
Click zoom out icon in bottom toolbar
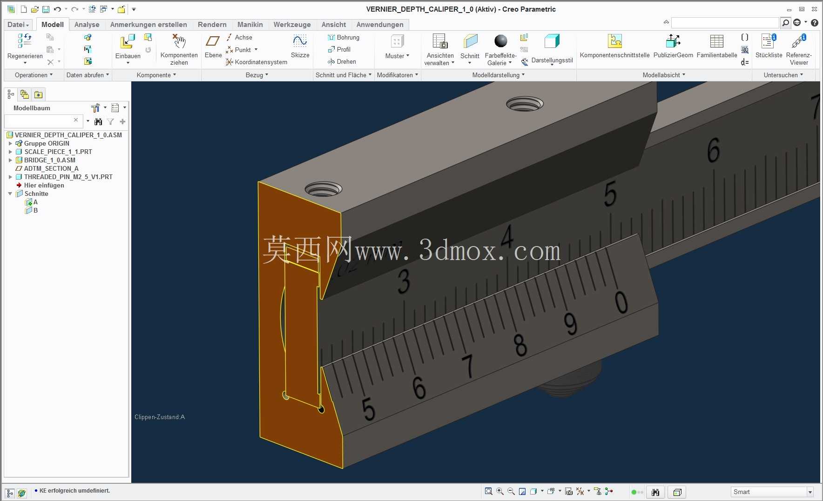coord(511,491)
